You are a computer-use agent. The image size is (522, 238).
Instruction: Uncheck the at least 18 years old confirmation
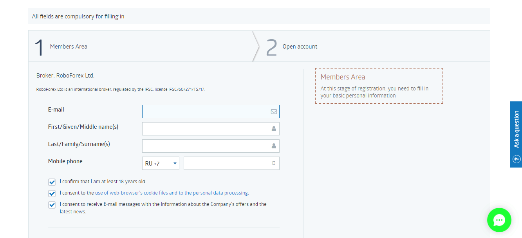tap(52, 182)
